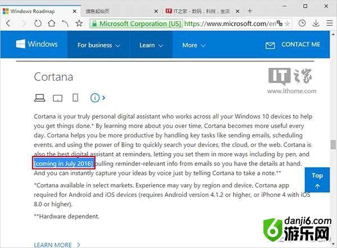Image resolution: width=337 pixels, height=248 pixels.
Task: Click the translate icon in address bar
Action: coord(280,23)
